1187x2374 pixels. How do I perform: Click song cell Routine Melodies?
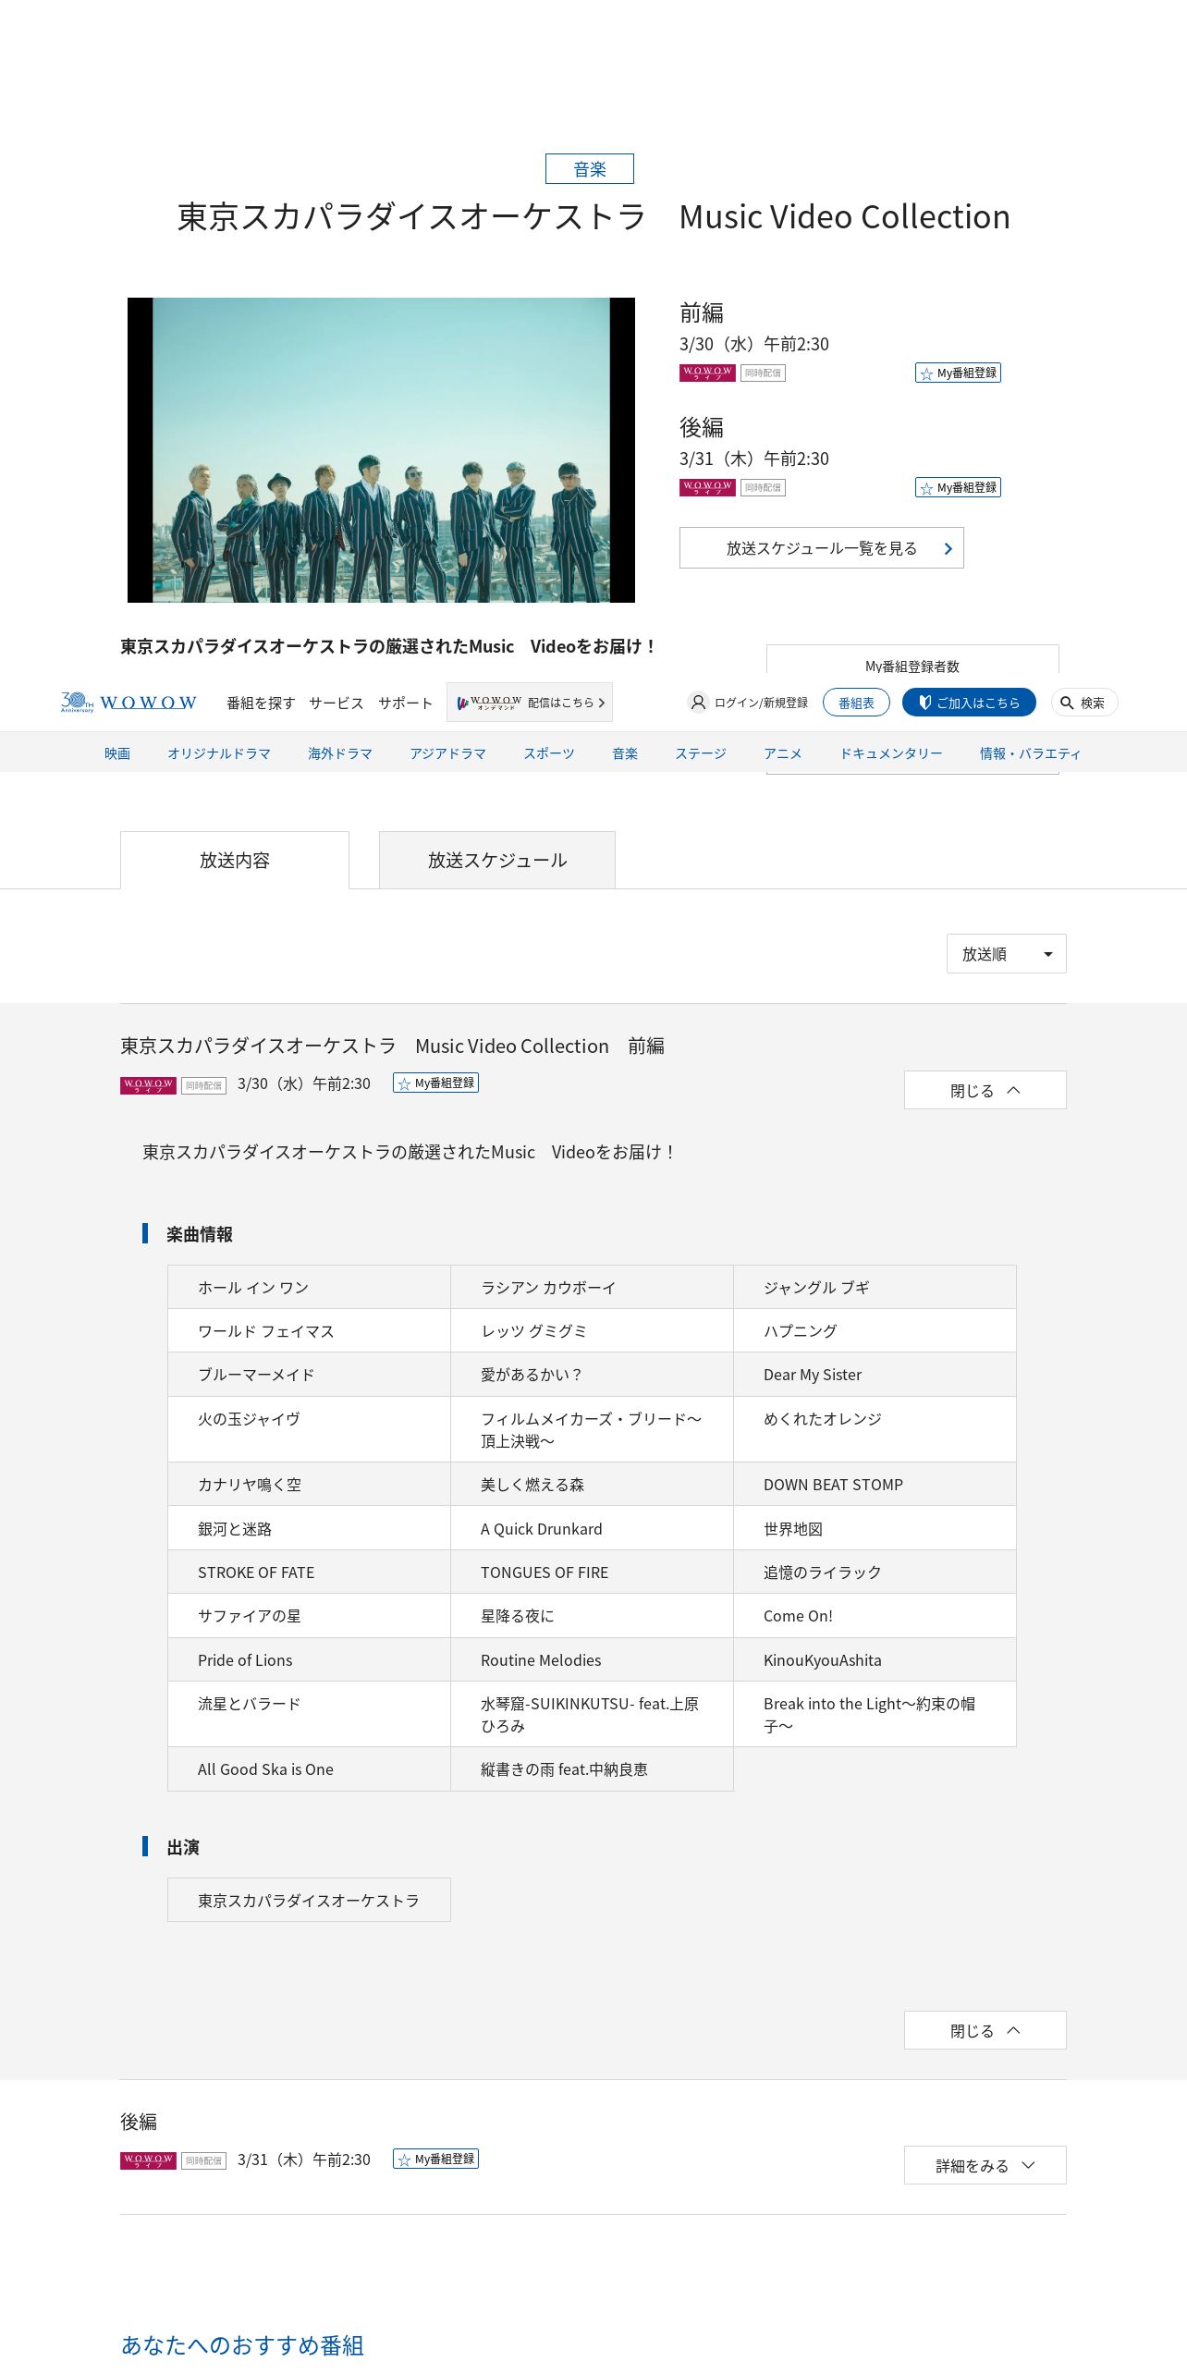tap(592, 1660)
